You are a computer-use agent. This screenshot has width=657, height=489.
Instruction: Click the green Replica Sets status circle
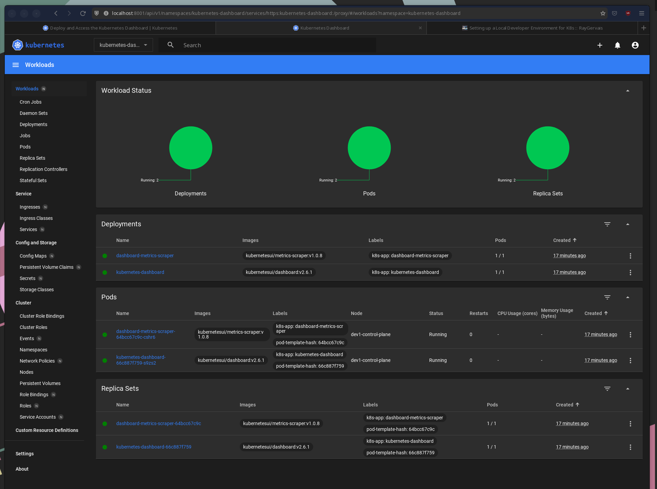[547, 148]
